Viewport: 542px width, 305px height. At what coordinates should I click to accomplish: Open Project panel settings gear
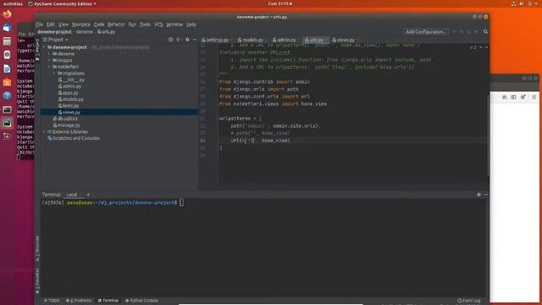click(x=187, y=40)
